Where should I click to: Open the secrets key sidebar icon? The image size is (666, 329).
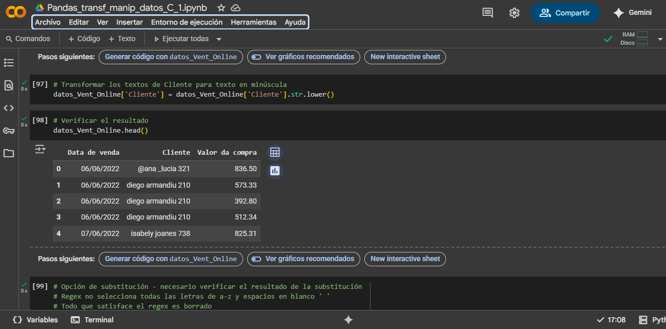point(9,131)
